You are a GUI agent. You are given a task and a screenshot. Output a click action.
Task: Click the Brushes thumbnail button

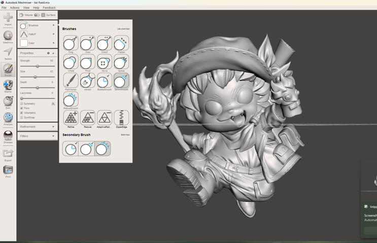[x=23, y=25]
